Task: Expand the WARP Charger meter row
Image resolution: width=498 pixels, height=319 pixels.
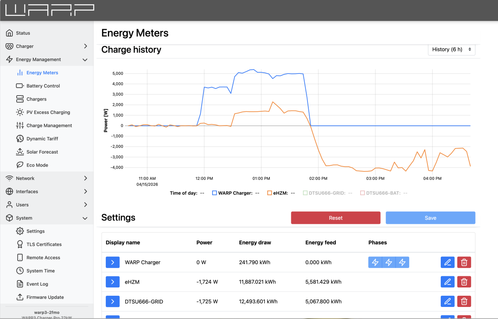Action: click(112, 262)
